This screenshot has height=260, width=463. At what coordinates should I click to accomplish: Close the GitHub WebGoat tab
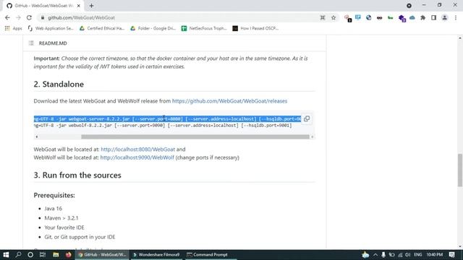click(79, 6)
